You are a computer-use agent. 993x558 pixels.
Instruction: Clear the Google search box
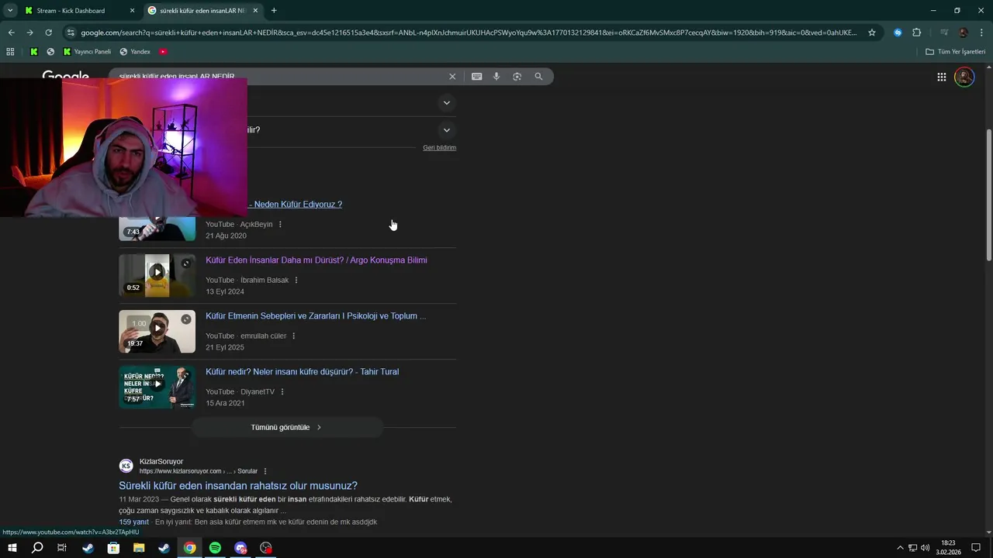[x=452, y=77]
